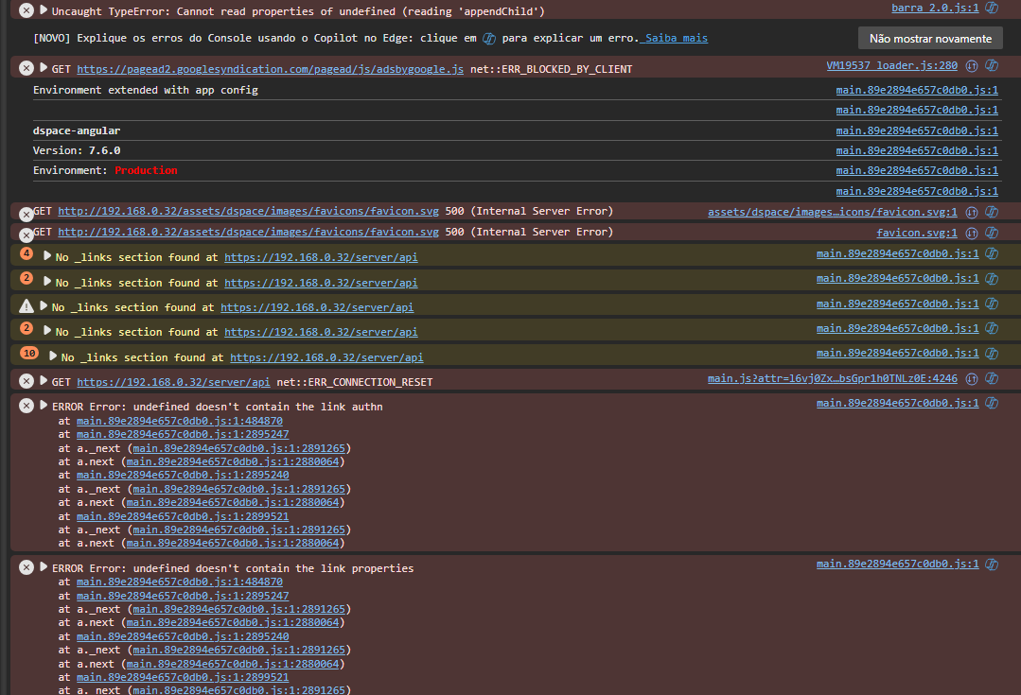Open the main.js?attr source link ending :4246
This screenshot has width=1021, height=695.
pyautogui.click(x=832, y=379)
